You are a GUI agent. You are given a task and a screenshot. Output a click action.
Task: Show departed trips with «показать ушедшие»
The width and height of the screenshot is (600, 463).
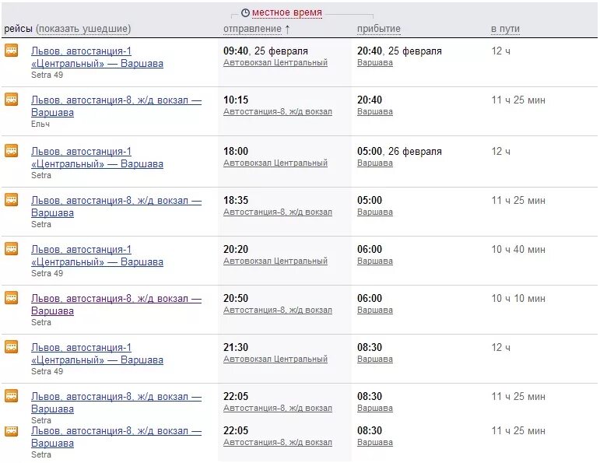coord(83,29)
